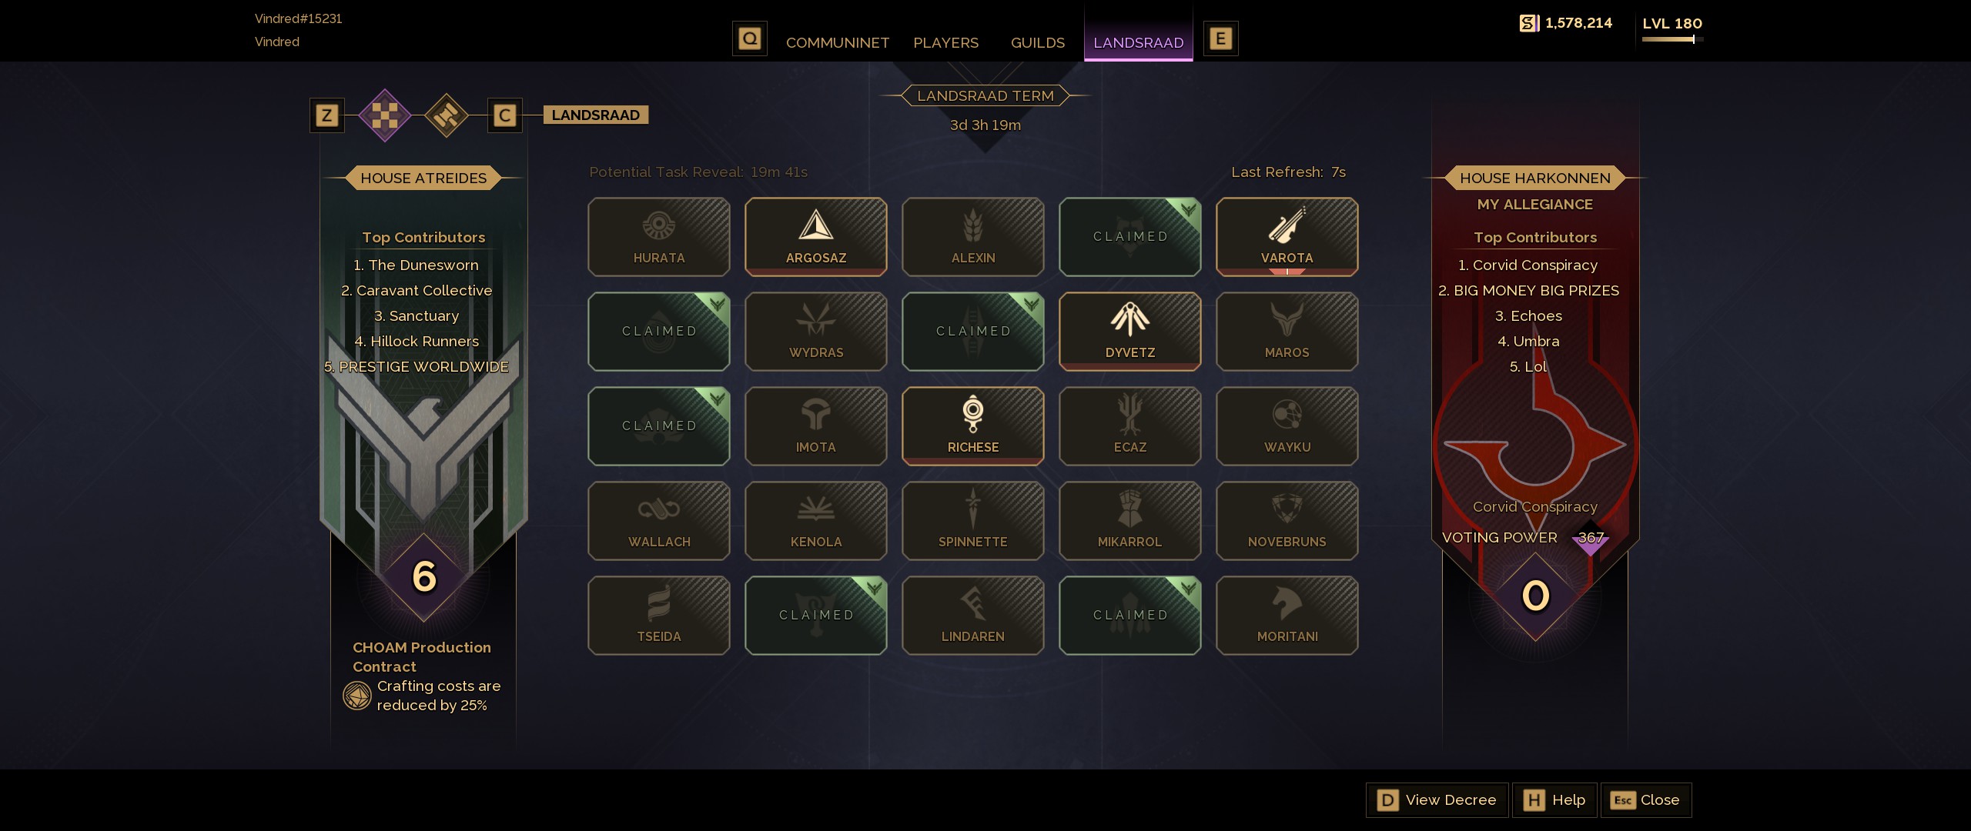Screen dimensions: 1971x831
Task: Open Help from the bottom bar
Action: pyautogui.click(x=1554, y=800)
